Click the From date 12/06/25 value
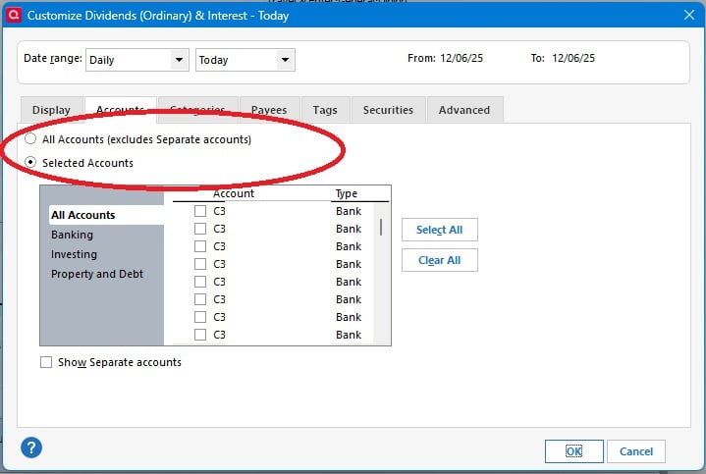Screen dimensions: 706x474 [462, 58]
